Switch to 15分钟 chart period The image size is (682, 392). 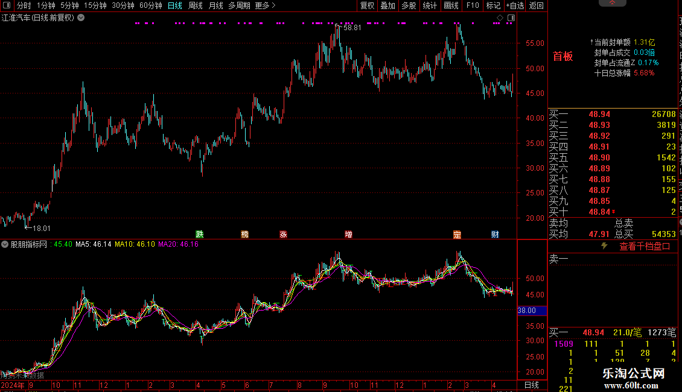(95, 5)
